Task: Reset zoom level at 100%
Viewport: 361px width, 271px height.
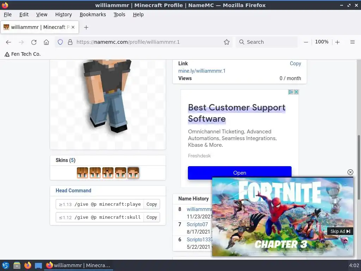Action: point(322,42)
